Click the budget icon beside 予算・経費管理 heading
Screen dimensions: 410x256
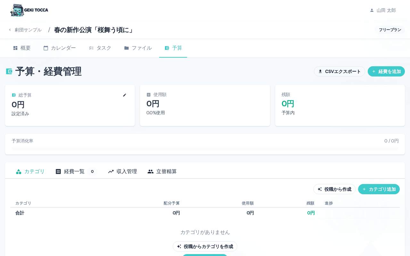tap(9, 71)
